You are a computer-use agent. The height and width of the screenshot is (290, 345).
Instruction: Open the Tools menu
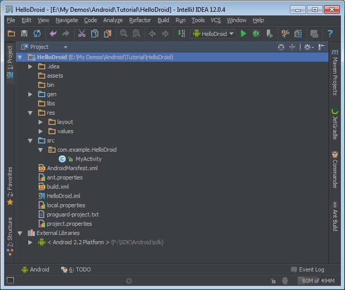tap(198, 20)
